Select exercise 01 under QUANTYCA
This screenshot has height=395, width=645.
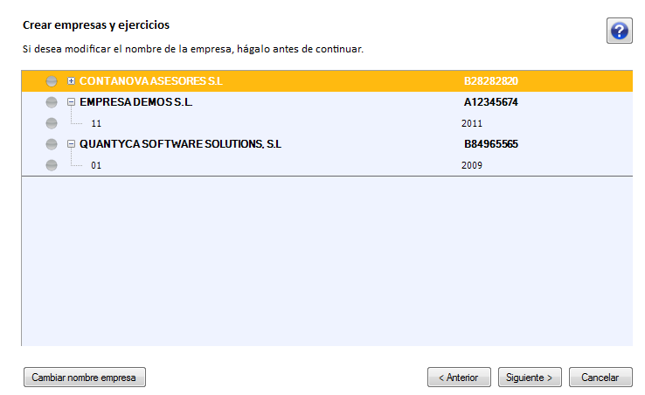pyautogui.click(x=96, y=165)
